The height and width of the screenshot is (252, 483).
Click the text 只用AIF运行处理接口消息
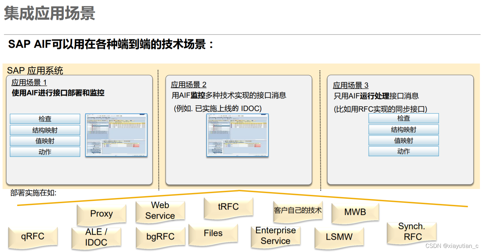point(376,96)
